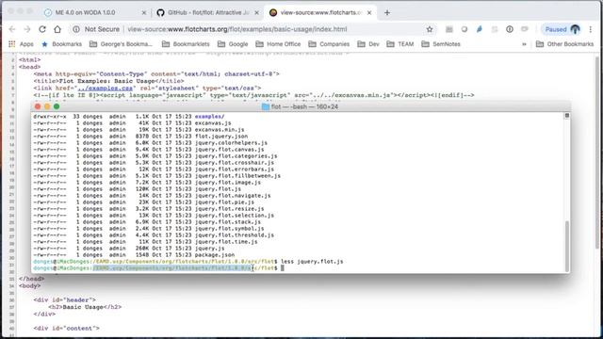Click the less jquery.flot.js command text
Viewport: 603px width, 339px height.
312,262
